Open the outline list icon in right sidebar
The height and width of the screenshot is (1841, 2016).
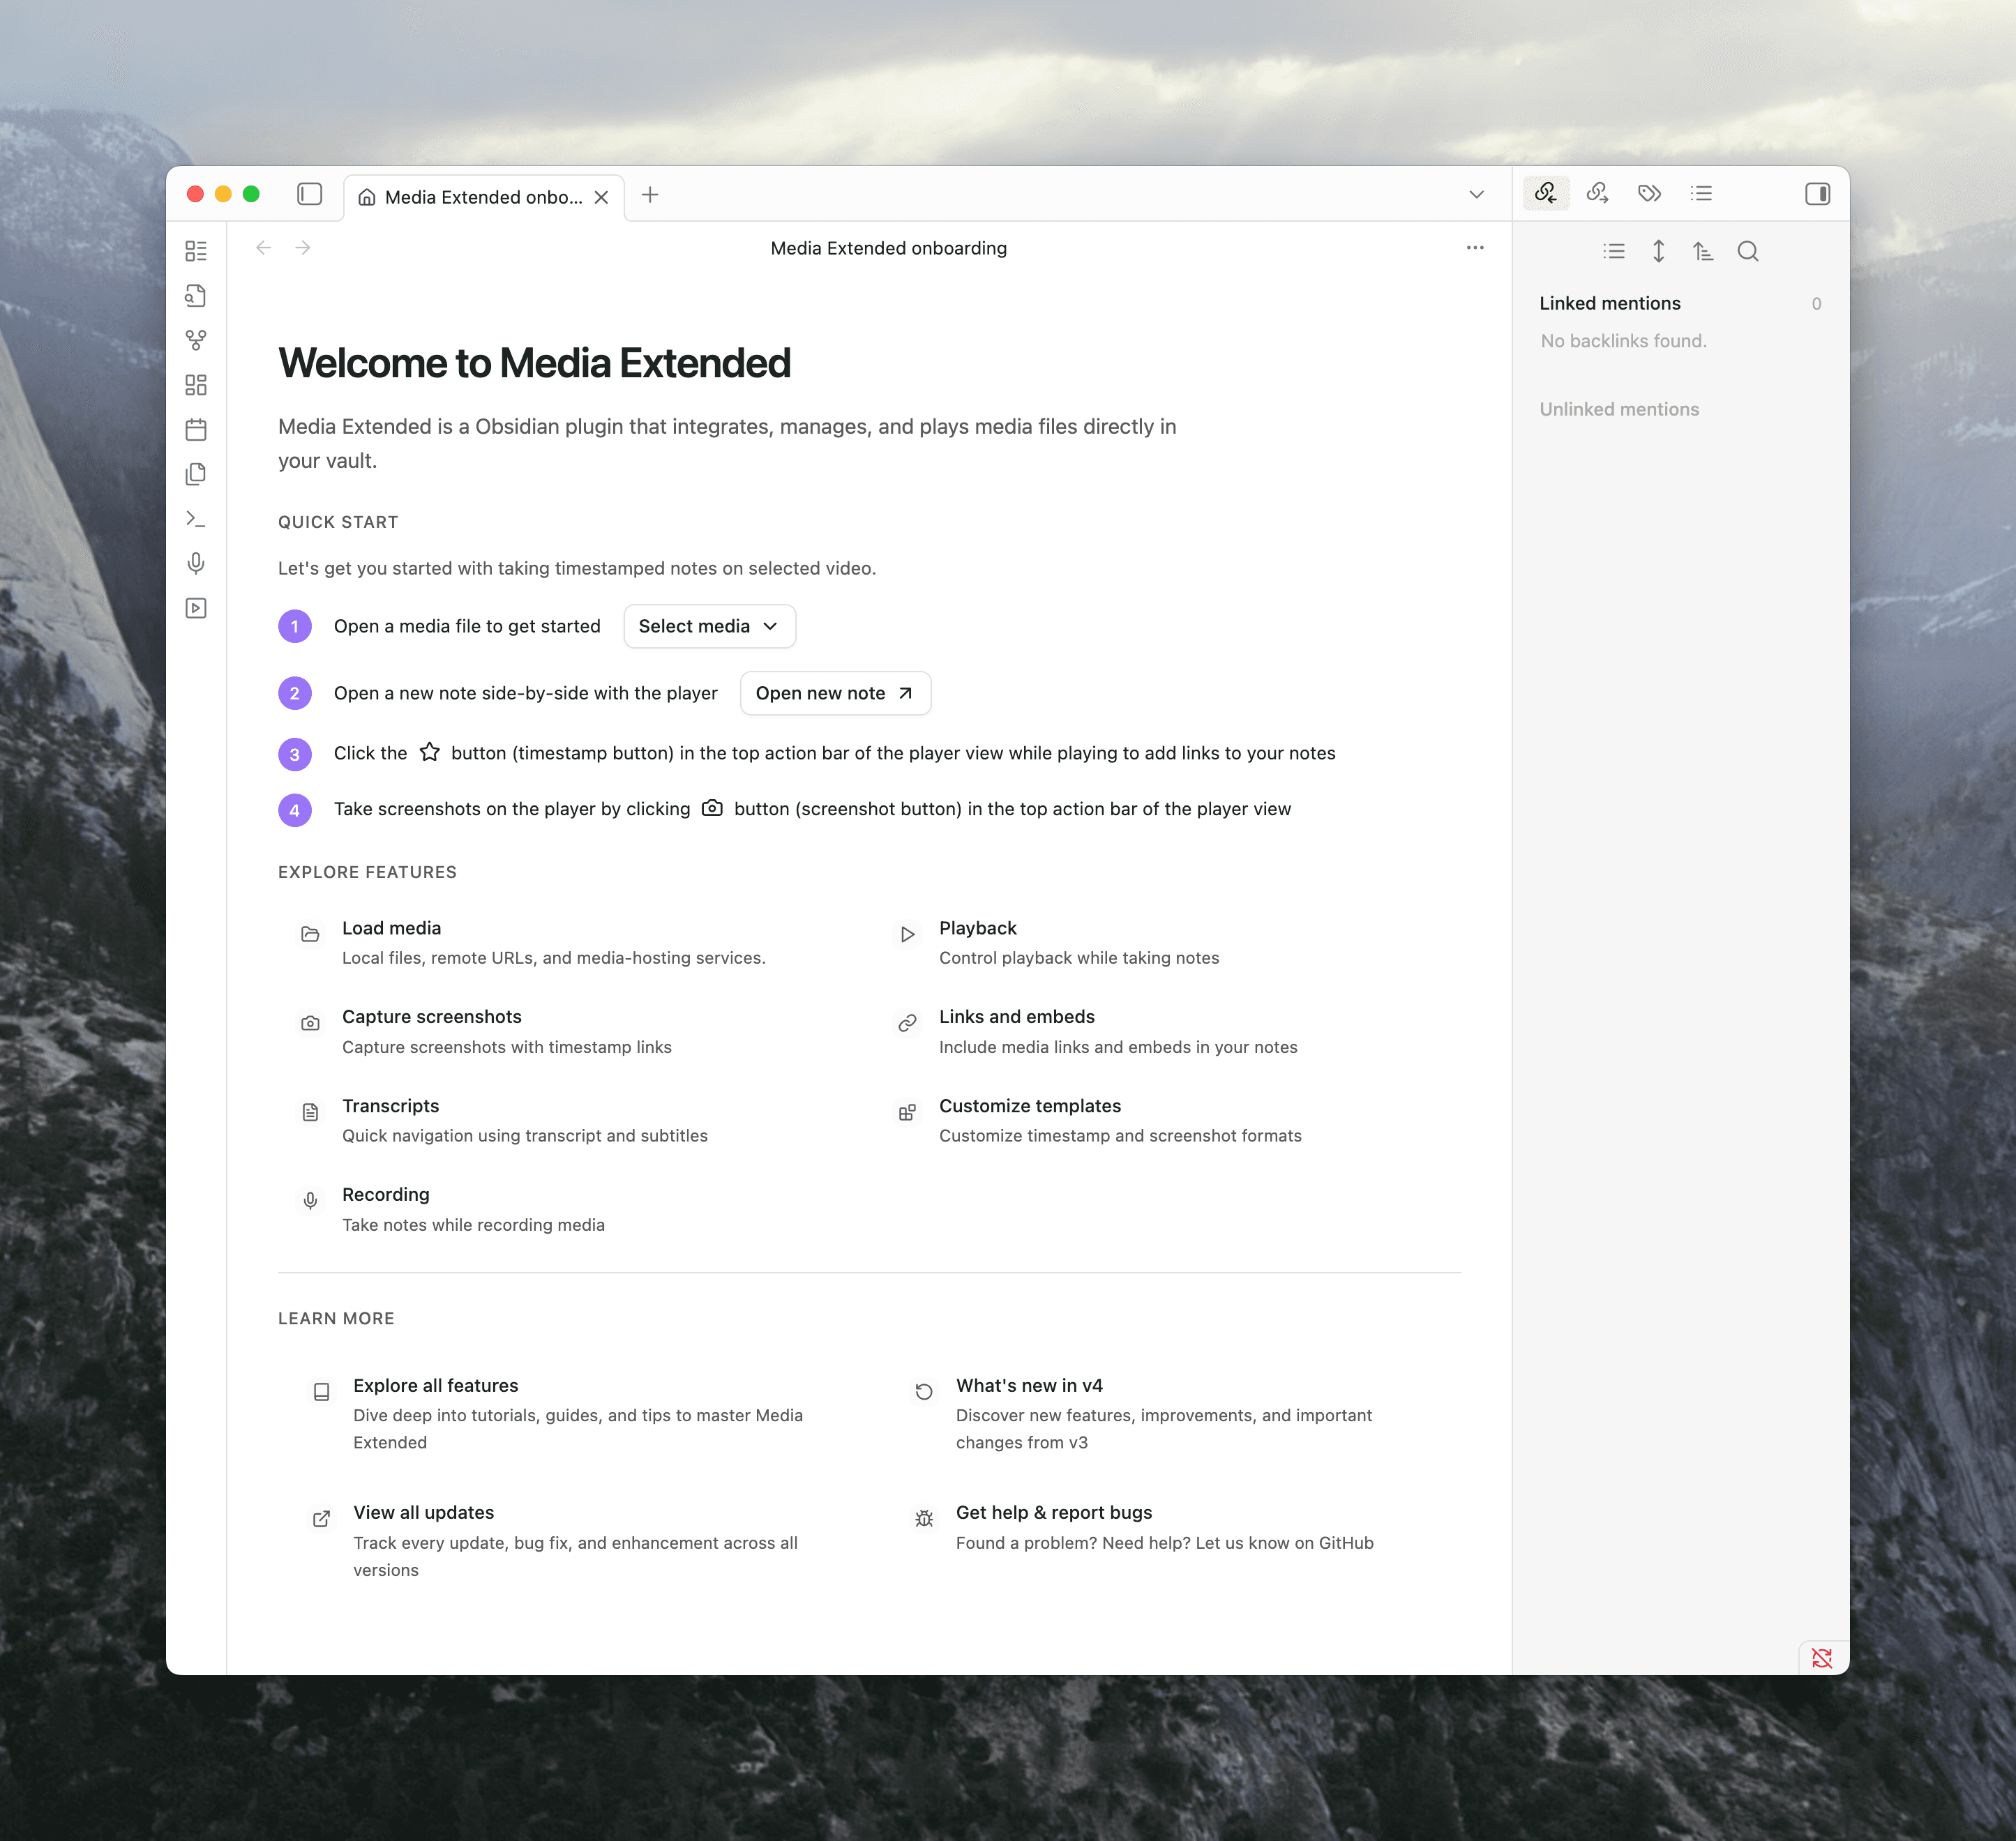click(x=1702, y=193)
